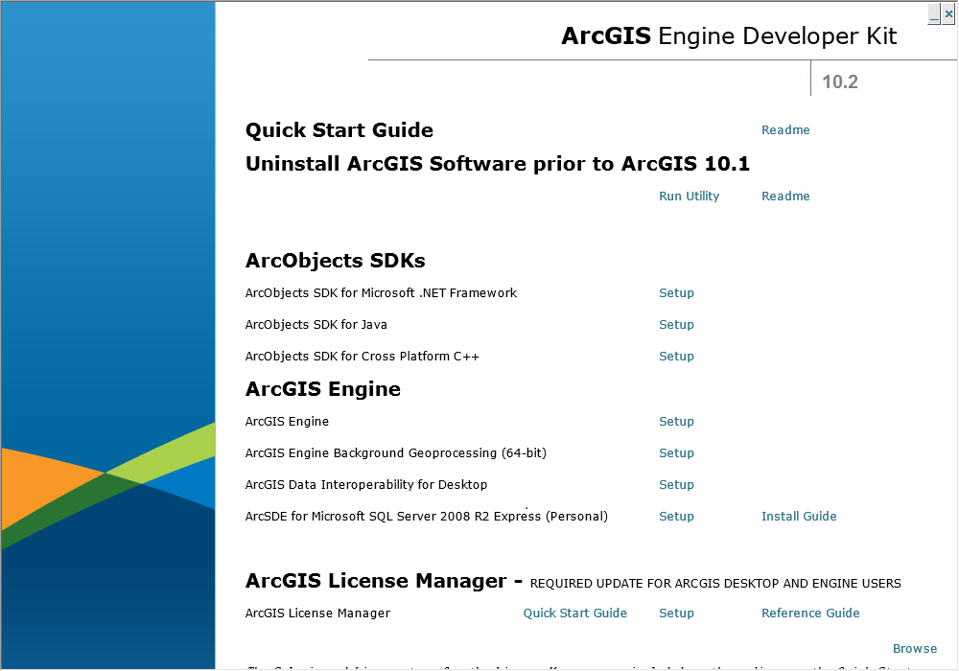Install ArcGIS Engine Background Geoprocessing (64-bit)
The image size is (959, 671).
[676, 452]
